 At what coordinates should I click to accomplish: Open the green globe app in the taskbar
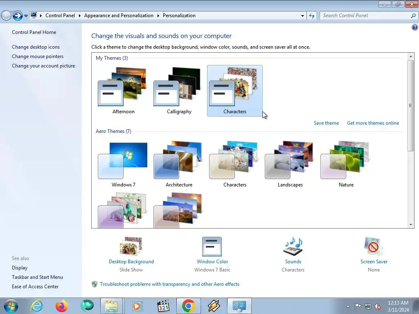87,306
